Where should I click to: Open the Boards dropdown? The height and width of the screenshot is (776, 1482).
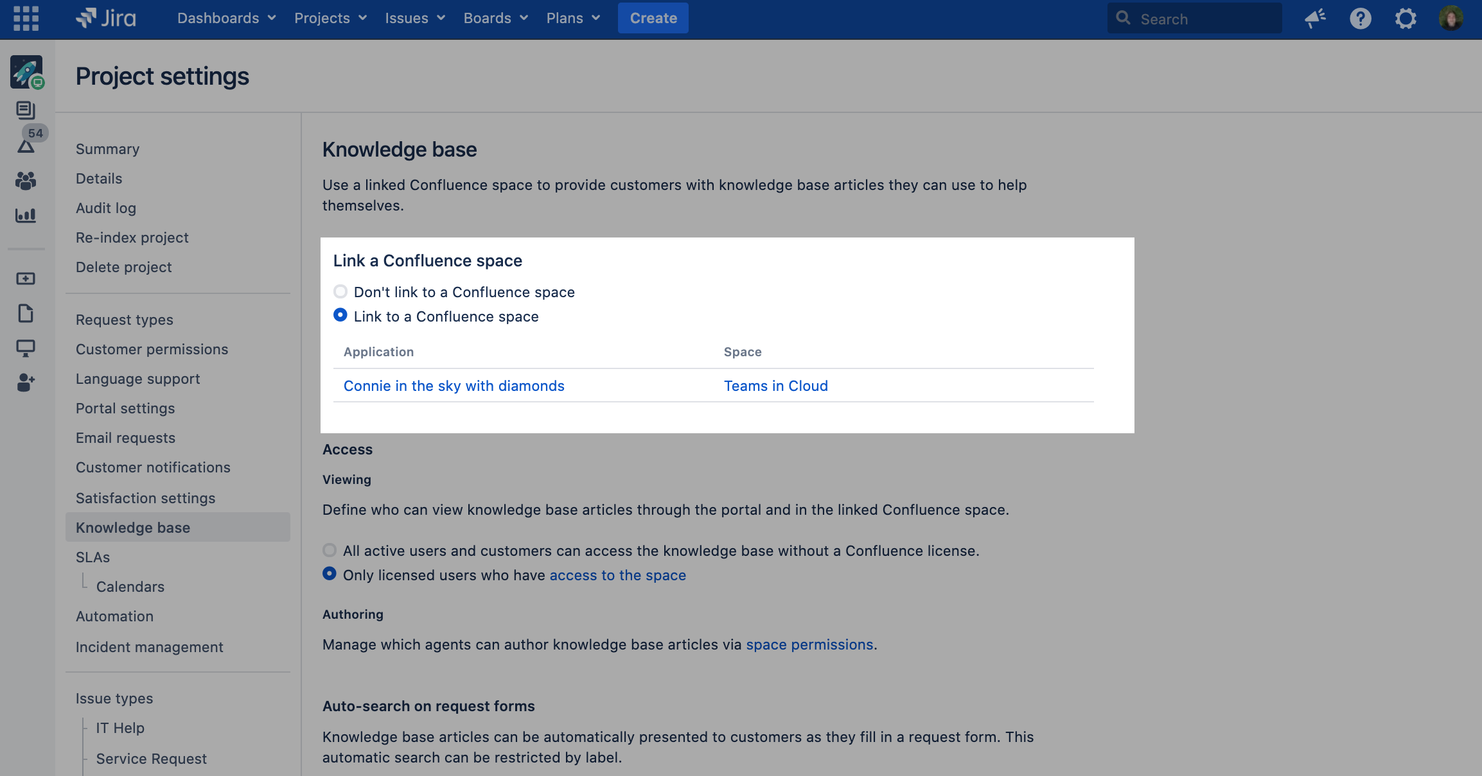pos(495,18)
